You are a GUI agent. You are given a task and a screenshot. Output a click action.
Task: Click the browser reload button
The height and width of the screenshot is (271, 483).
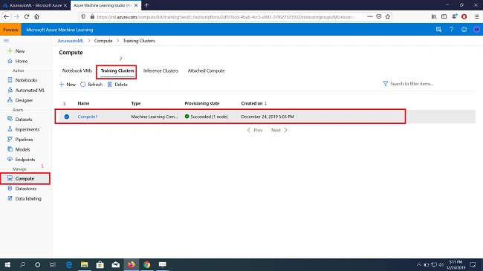pos(27,16)
